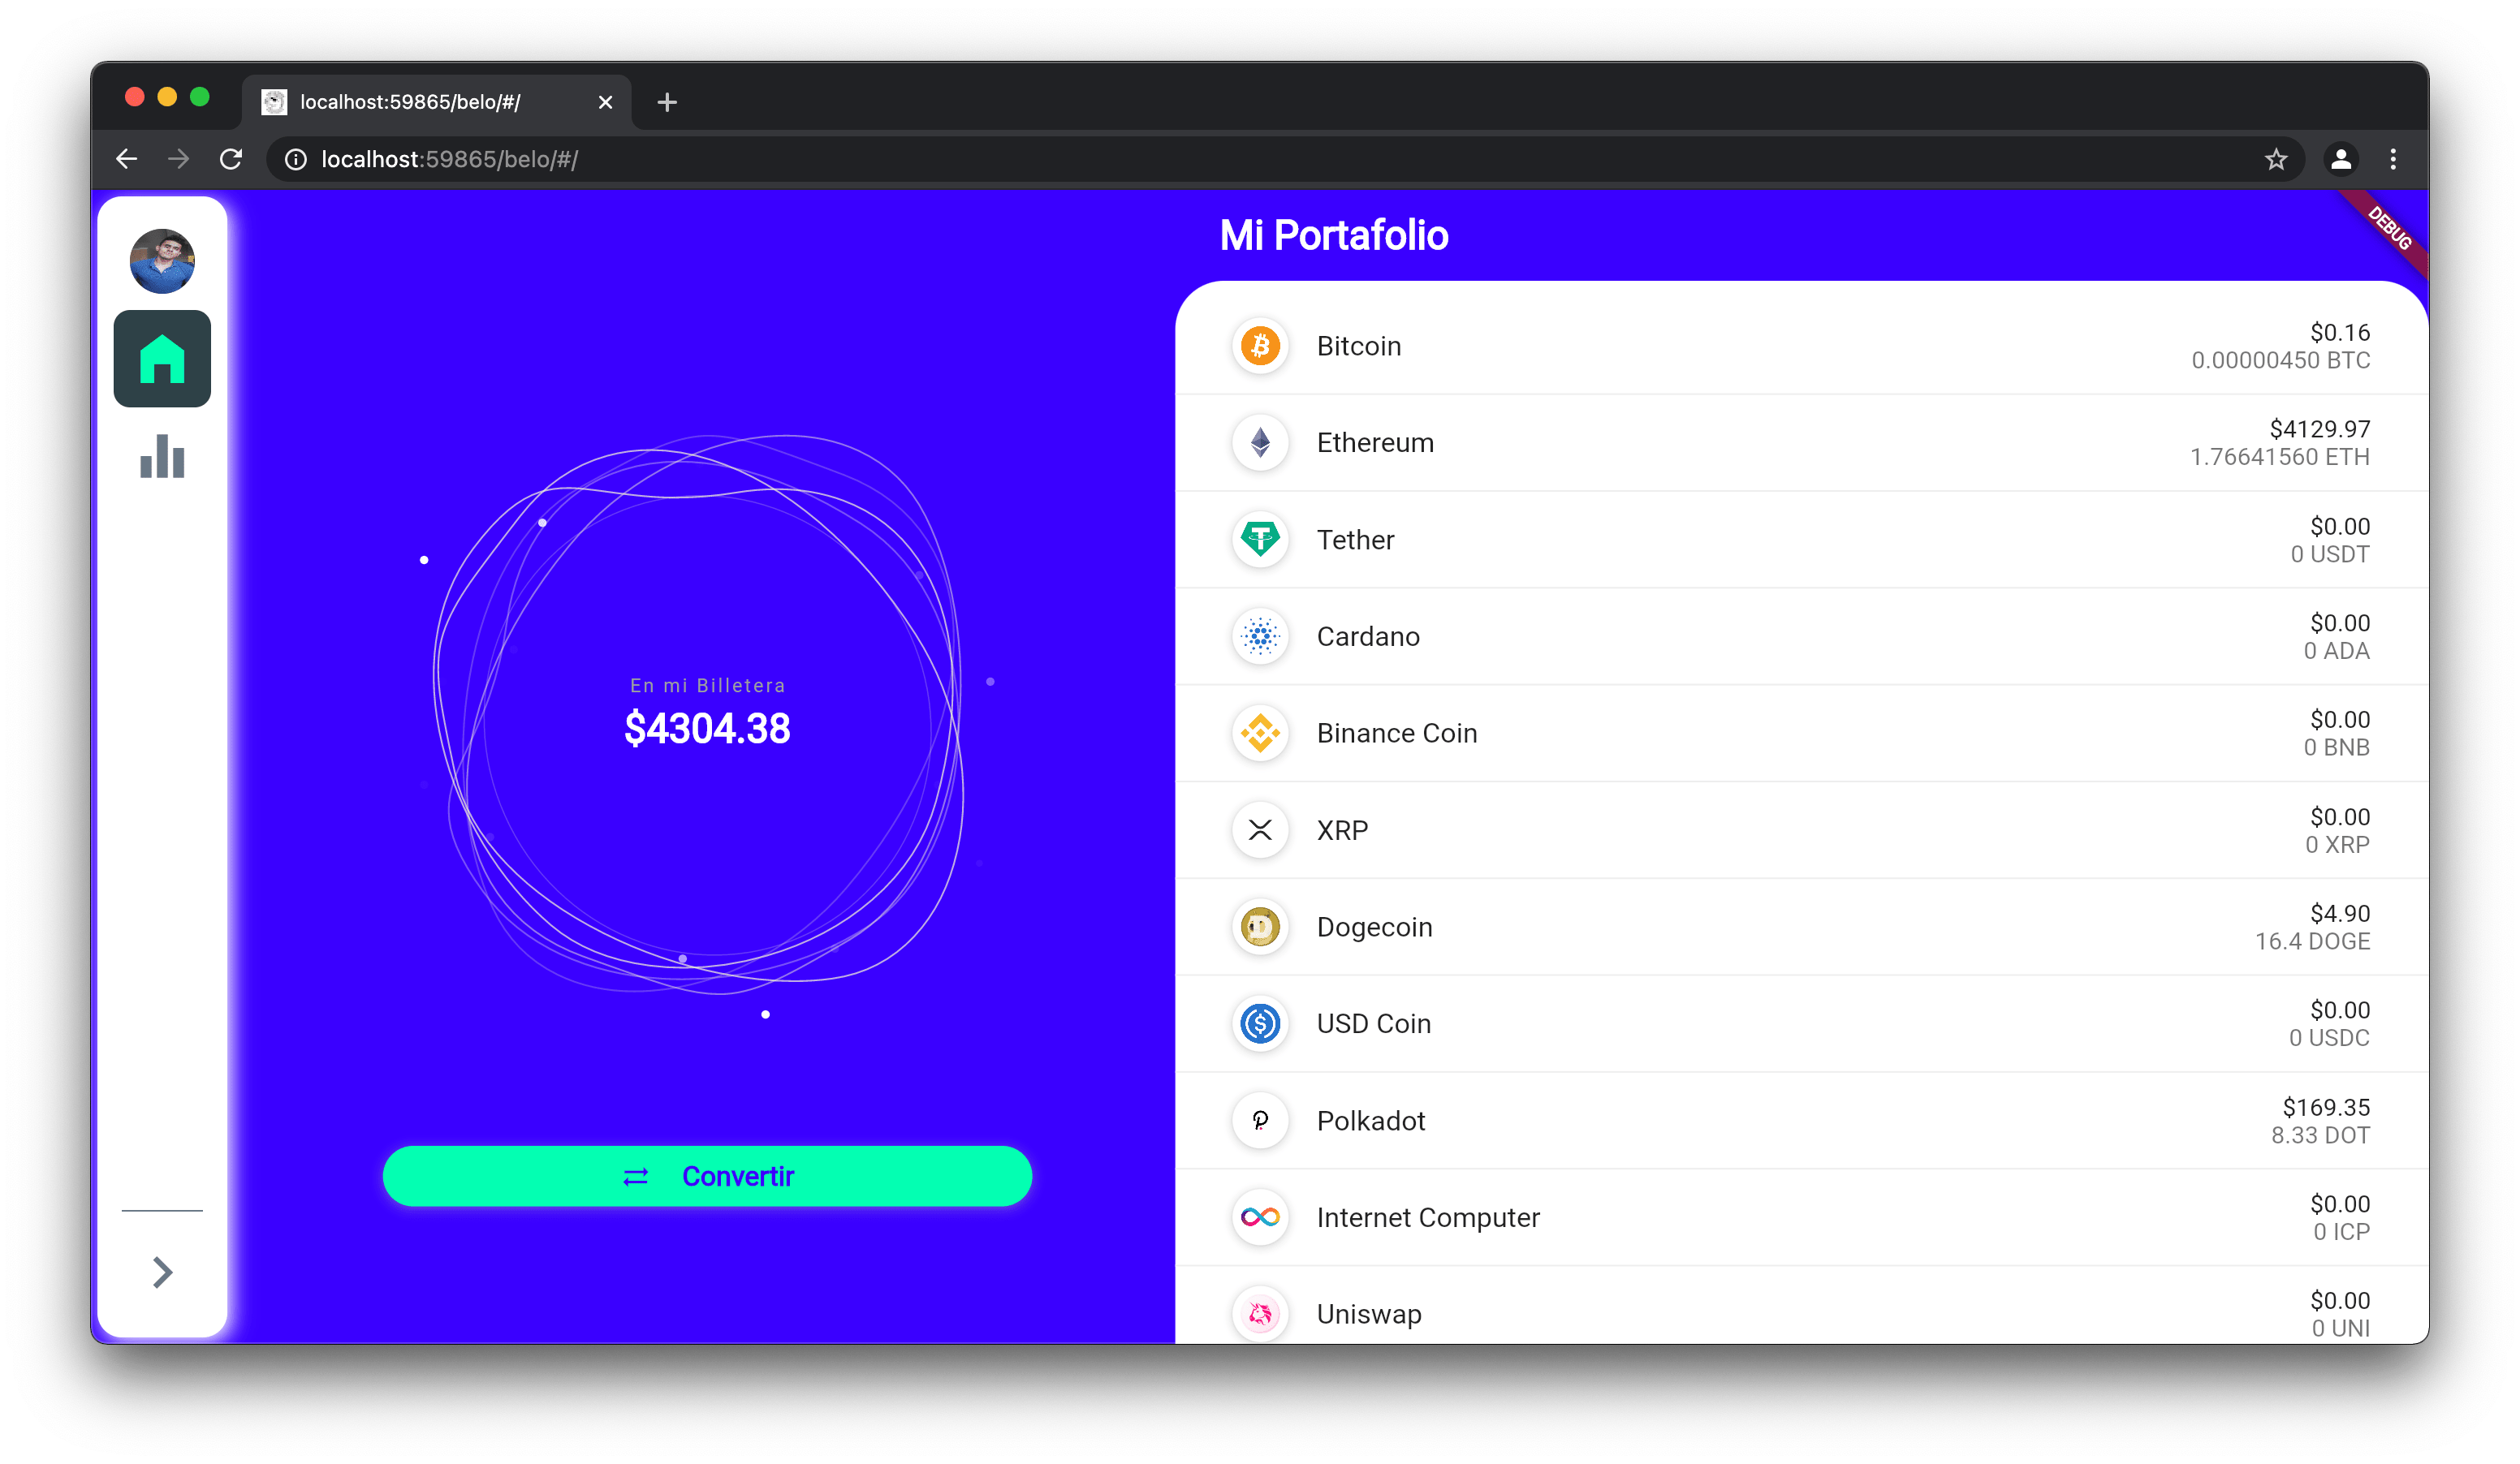The width and height of the screenshot is (2520, 1464).
Task: Select the Bitcoin name label
Action: pos(1358,346)
